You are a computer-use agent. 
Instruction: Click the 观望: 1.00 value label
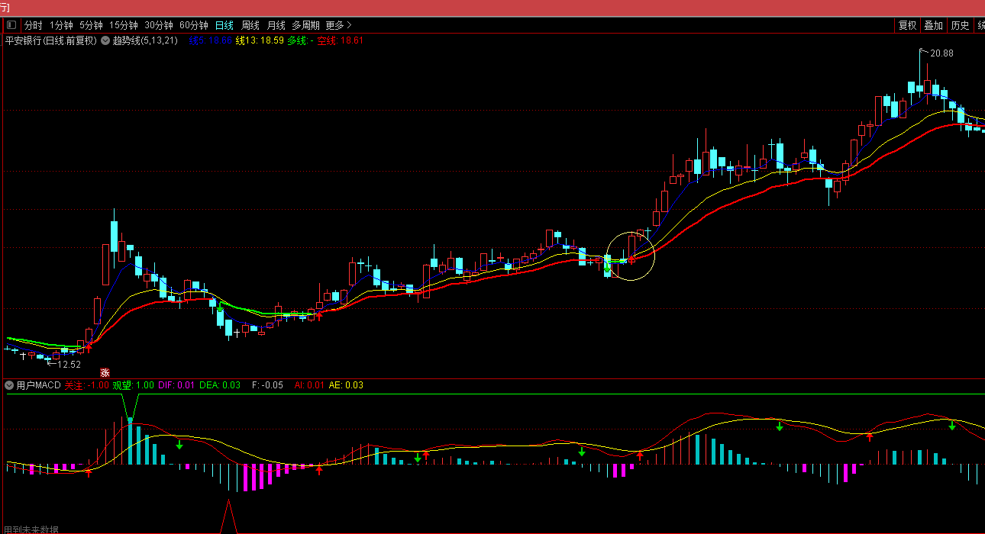(134, 385)
